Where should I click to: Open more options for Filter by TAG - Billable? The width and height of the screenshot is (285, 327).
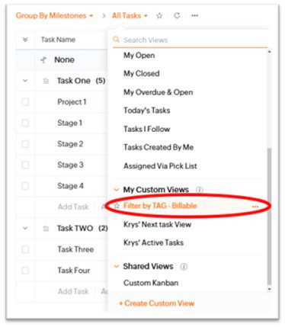click(255, 207)
